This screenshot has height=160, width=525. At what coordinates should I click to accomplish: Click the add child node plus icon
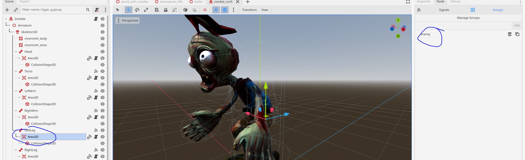(7, 10)
